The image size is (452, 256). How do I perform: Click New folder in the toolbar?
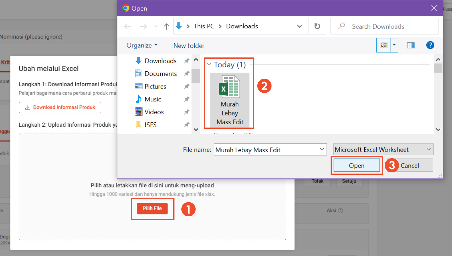(x=189, y=46)
